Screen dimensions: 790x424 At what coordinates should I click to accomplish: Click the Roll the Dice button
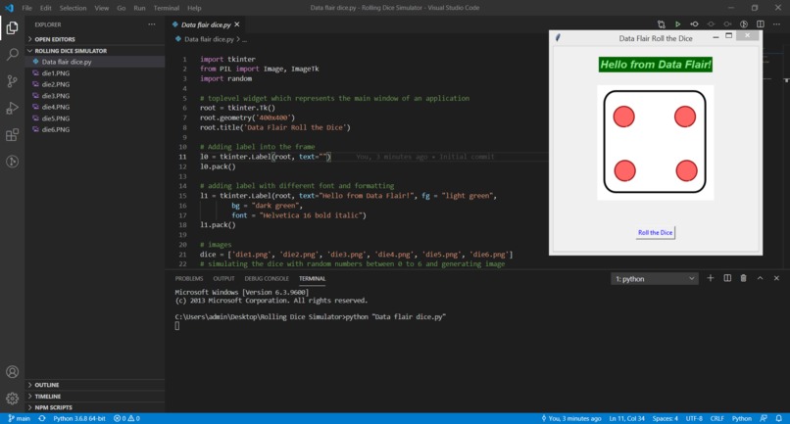(x=655, y=233)
